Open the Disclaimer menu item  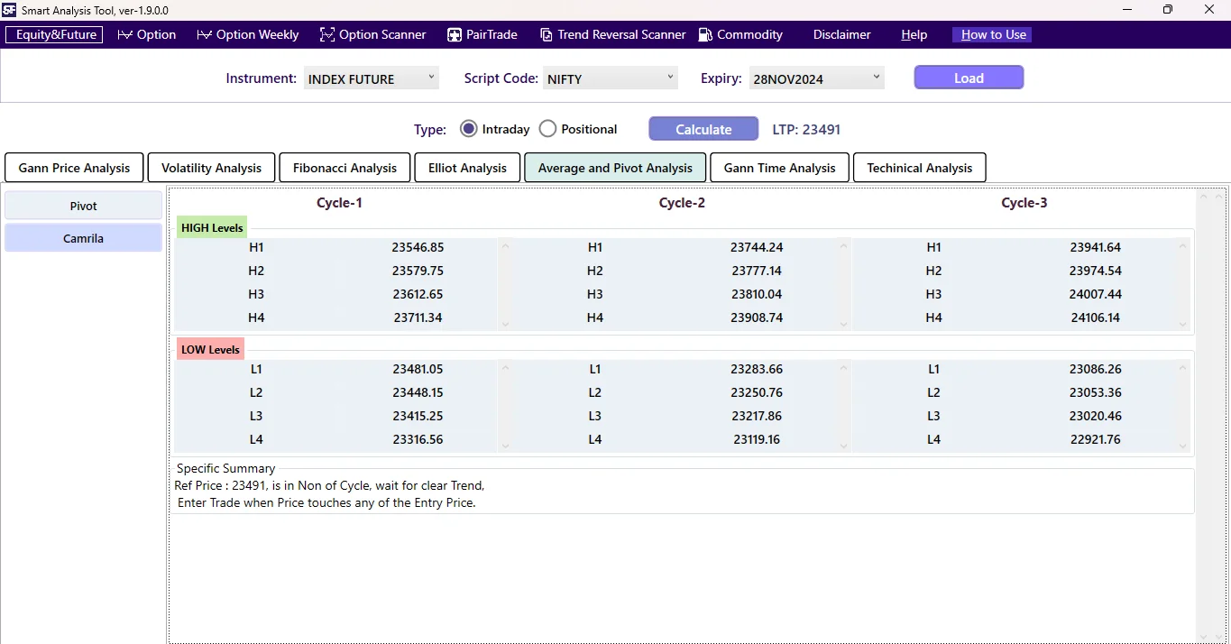pyautogui.click(x=841, y=34)
